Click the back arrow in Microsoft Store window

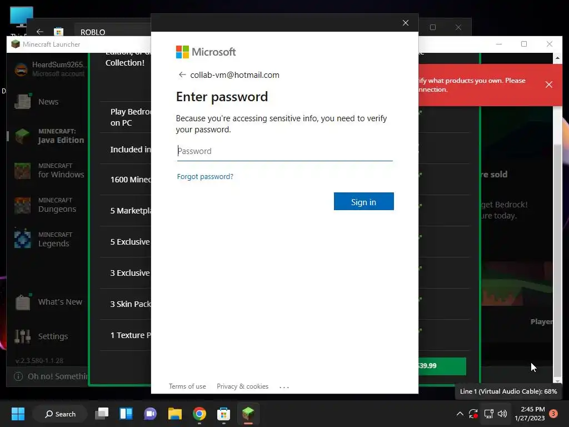[40, 32]
